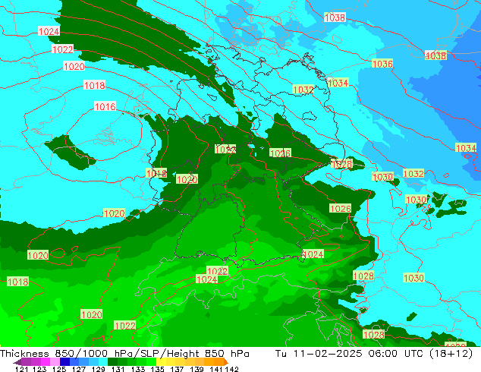Click the SLP text in the caption
481x372 pixels.
149,354
